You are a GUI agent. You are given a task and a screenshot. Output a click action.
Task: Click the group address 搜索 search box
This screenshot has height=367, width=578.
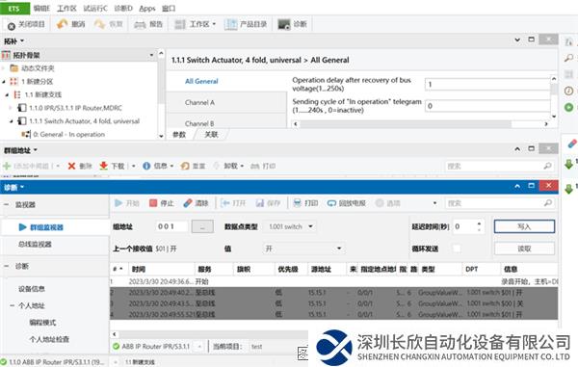498,167
